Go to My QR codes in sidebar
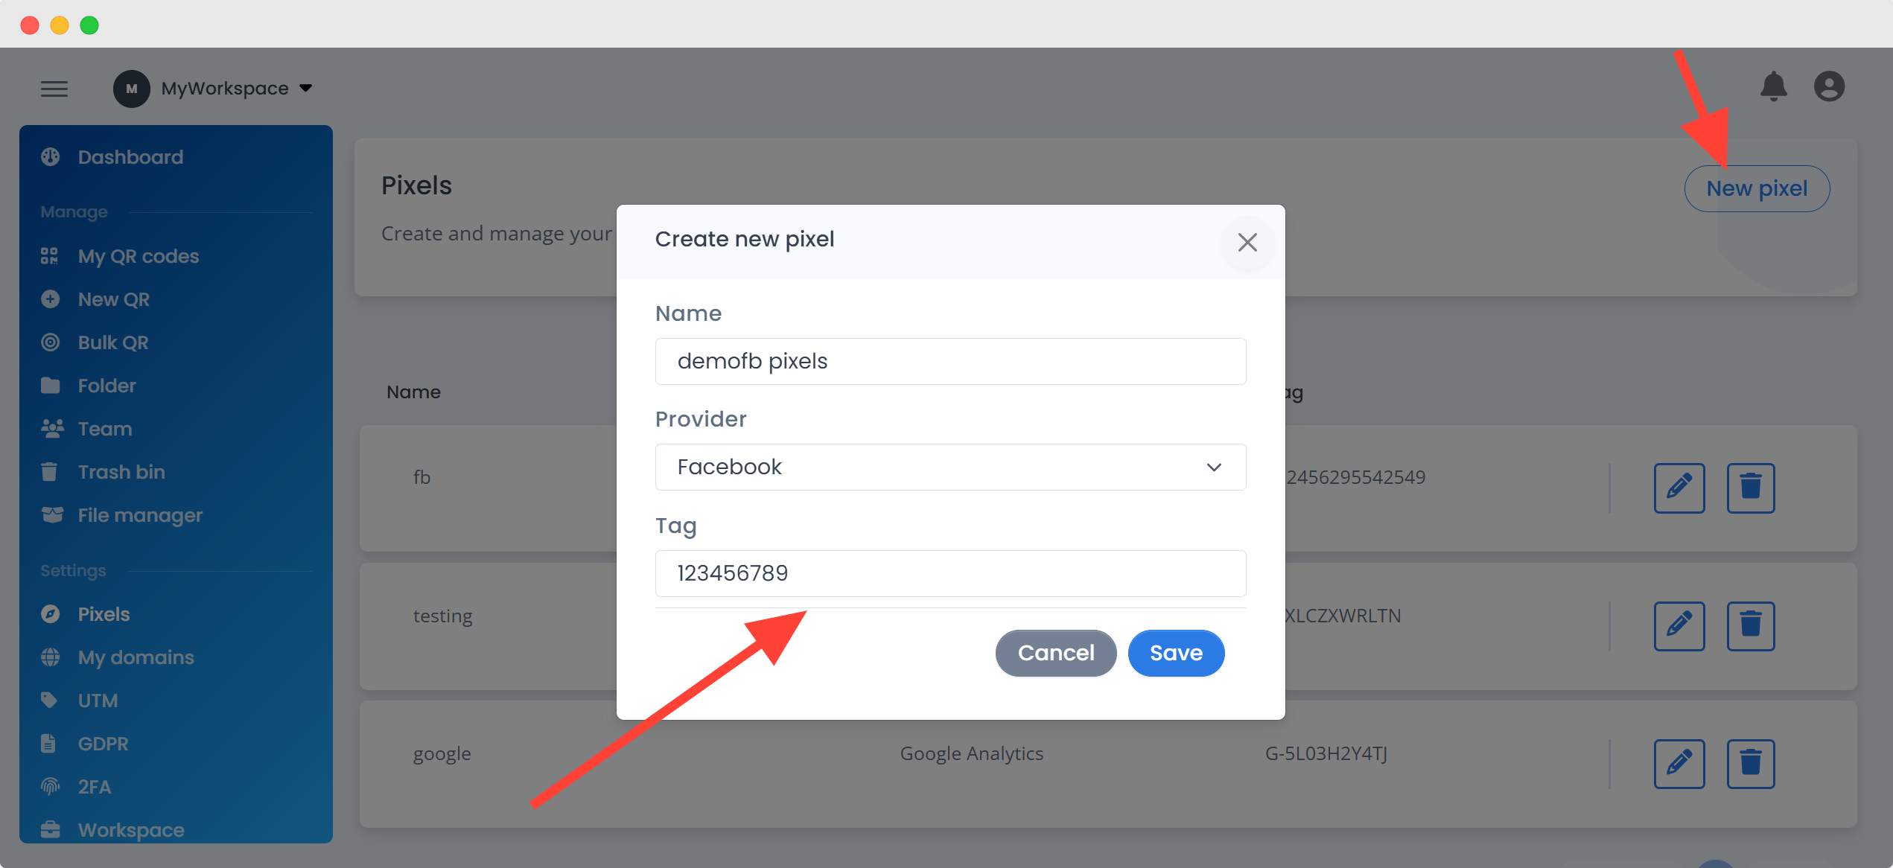1893x868 pixels. [139, 256]
